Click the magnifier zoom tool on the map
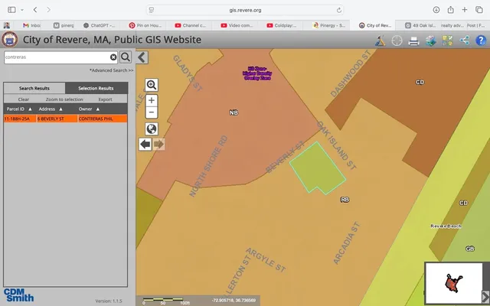The image size is (490, 306). [152, 85]
